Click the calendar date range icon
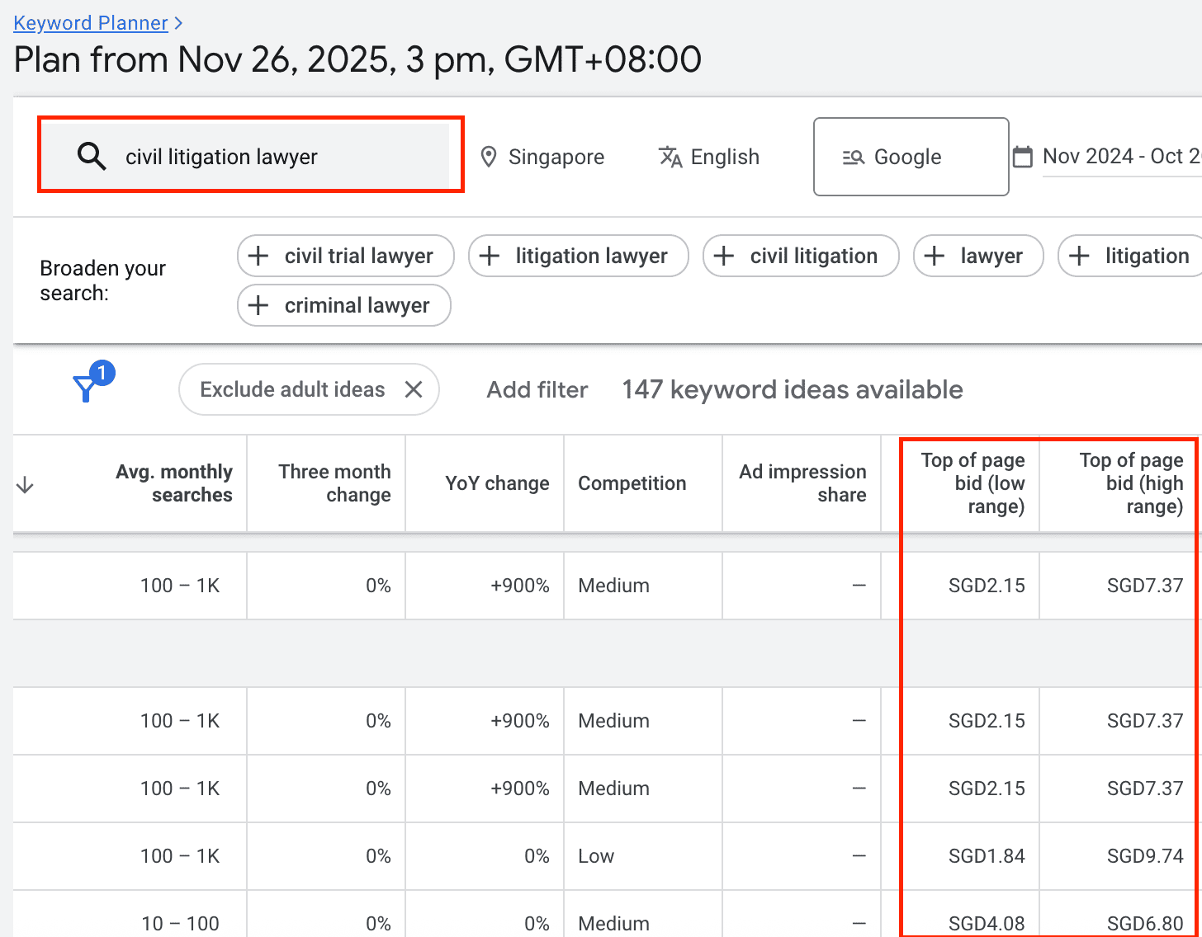1202x937 pixels. 1022,157
